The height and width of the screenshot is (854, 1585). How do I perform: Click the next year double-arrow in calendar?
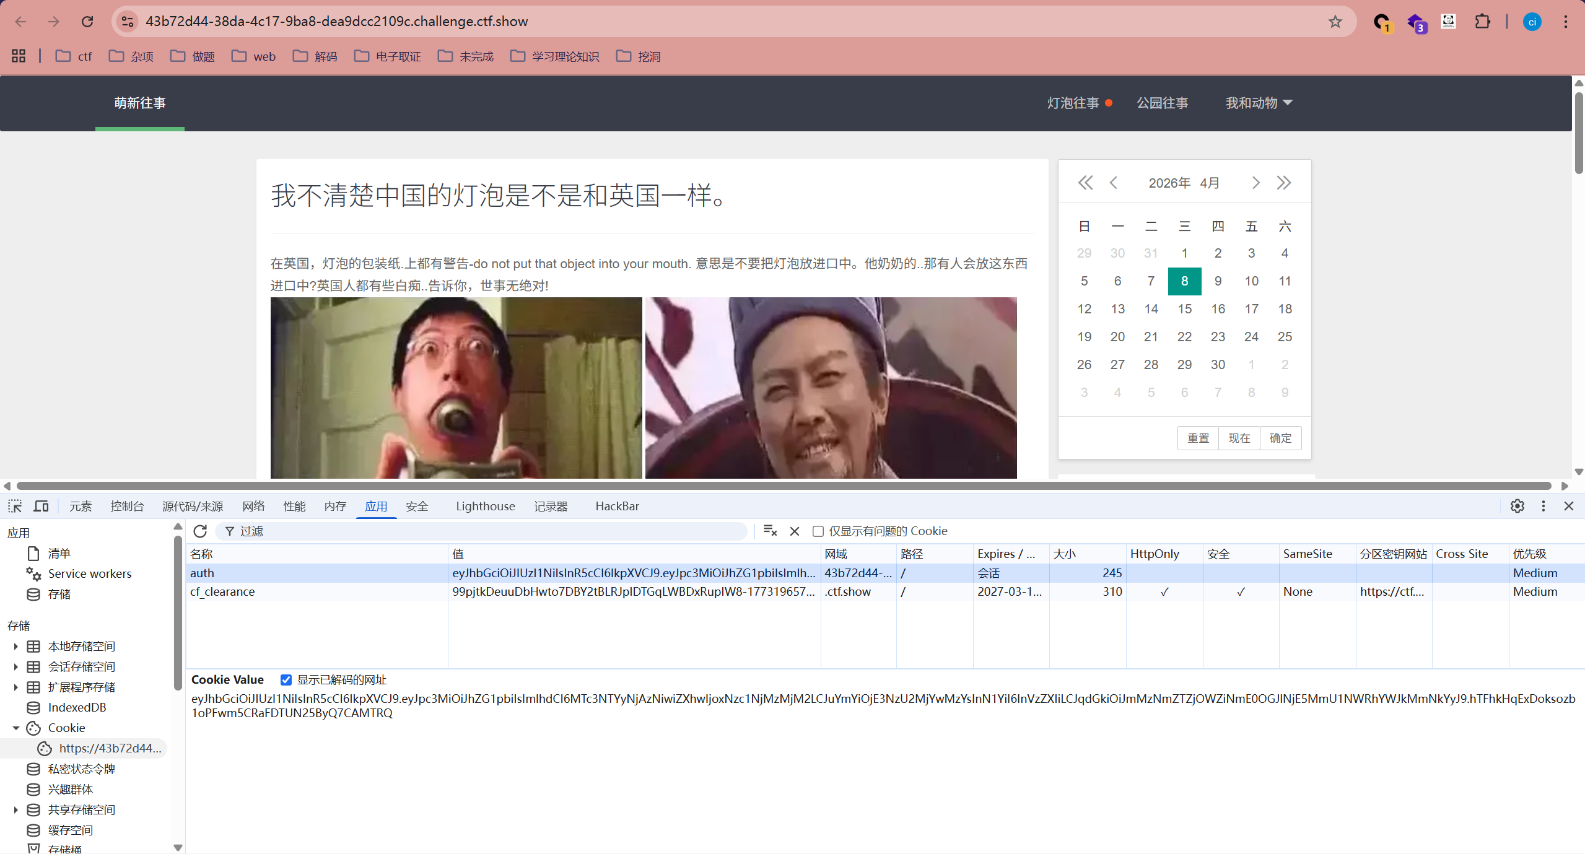pyautogui.click(x=1283, y=183)
